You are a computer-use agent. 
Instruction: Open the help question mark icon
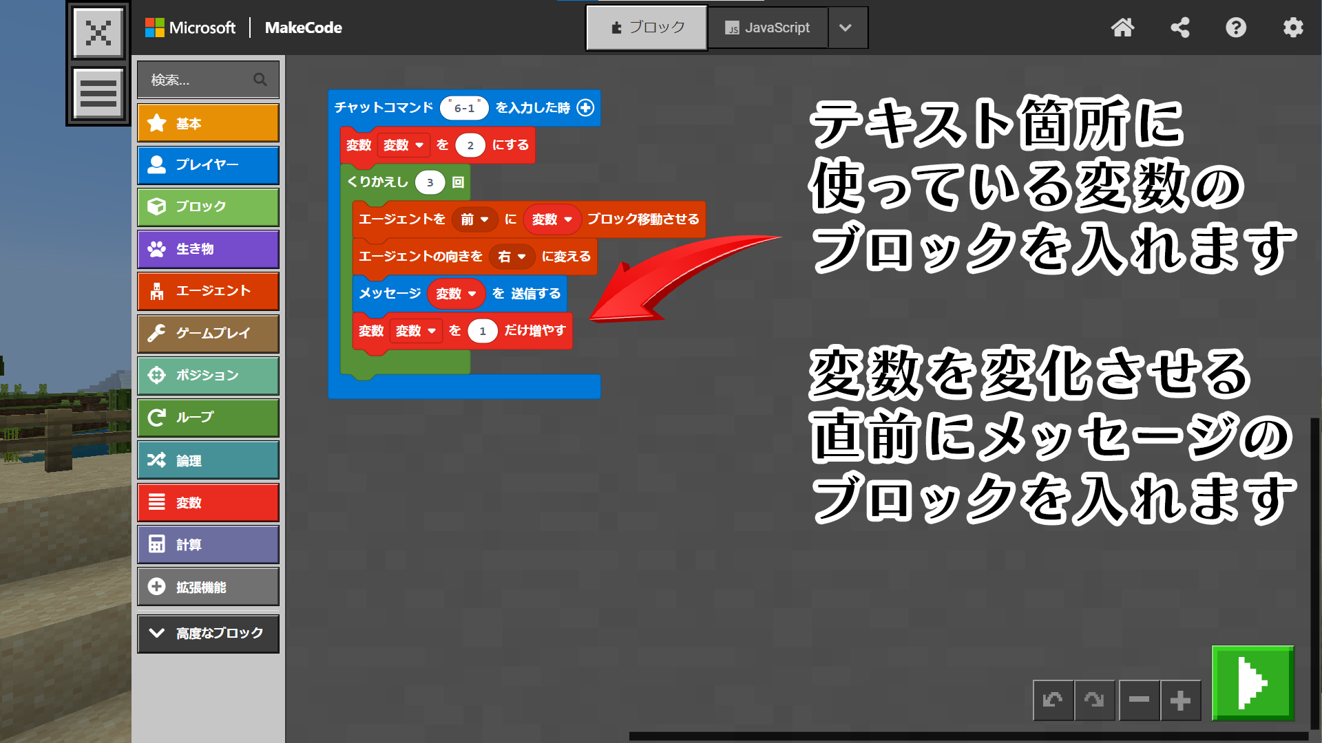[1236, 28]
